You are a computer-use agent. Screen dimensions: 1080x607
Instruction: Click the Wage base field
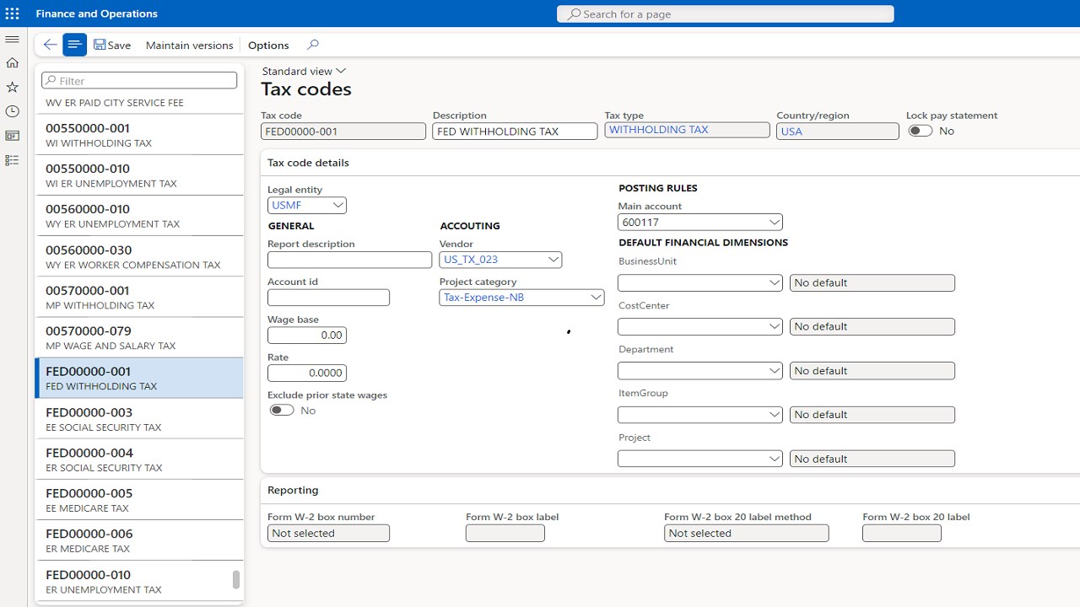307,335
